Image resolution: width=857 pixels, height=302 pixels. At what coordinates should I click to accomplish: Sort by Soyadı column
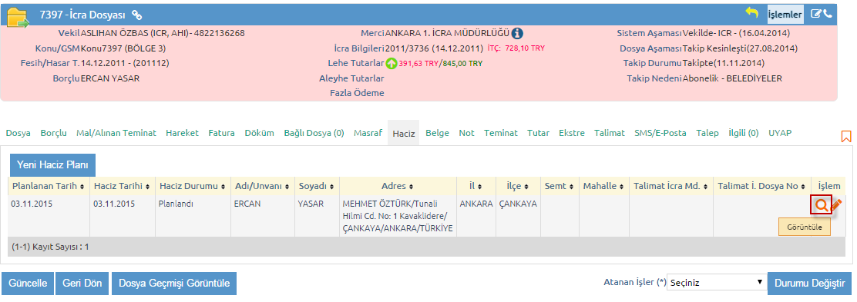(x=317, y=187)
